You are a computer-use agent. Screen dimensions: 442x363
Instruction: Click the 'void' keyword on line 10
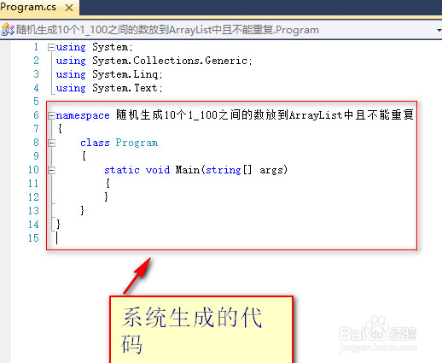tap(158, 170)
